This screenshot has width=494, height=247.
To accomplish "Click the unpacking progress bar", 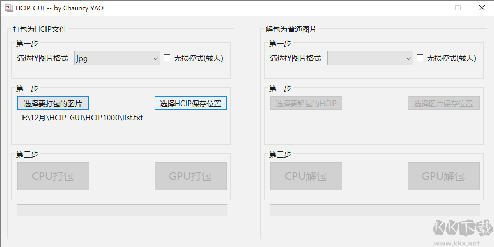I will pos(375,210).
